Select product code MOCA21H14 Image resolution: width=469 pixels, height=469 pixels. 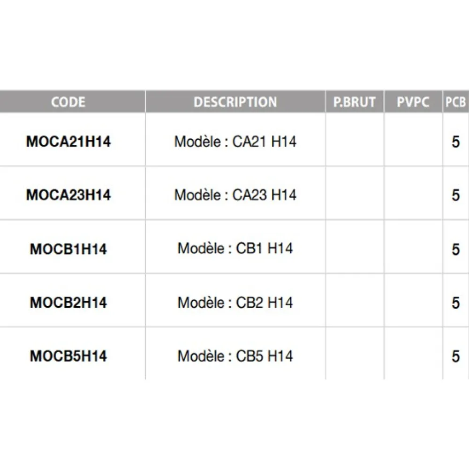pos(68,142)
